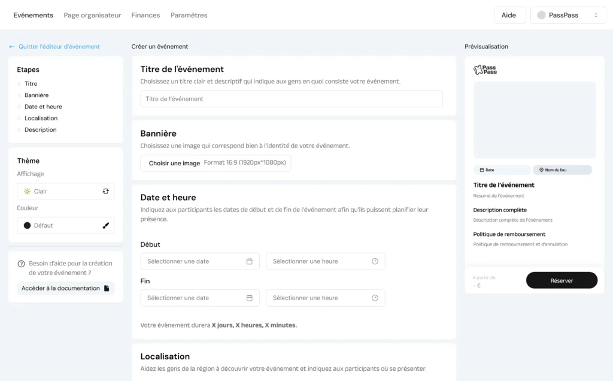Click the calendar icon in Début date field

pos(250,261)
